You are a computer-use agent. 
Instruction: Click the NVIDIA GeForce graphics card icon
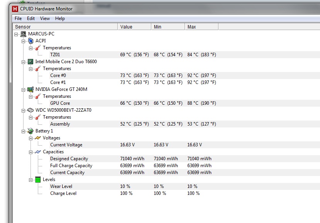click(x=30, y=89)
